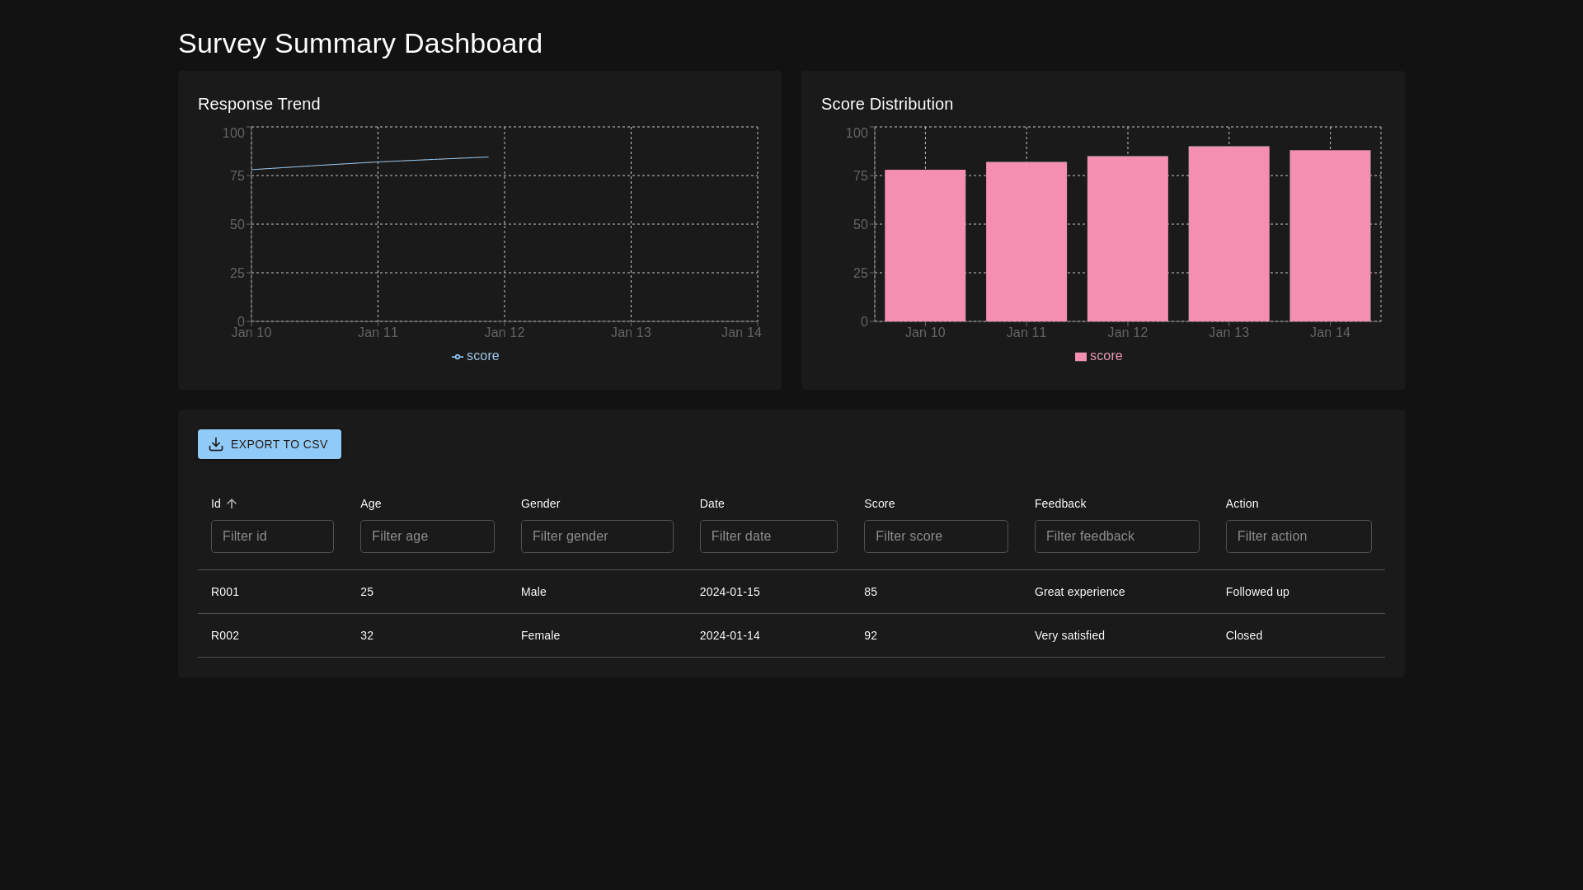Click the score line legend marker icon
The width and height of the screenshot is (1583, 890).
pos(458,357)
